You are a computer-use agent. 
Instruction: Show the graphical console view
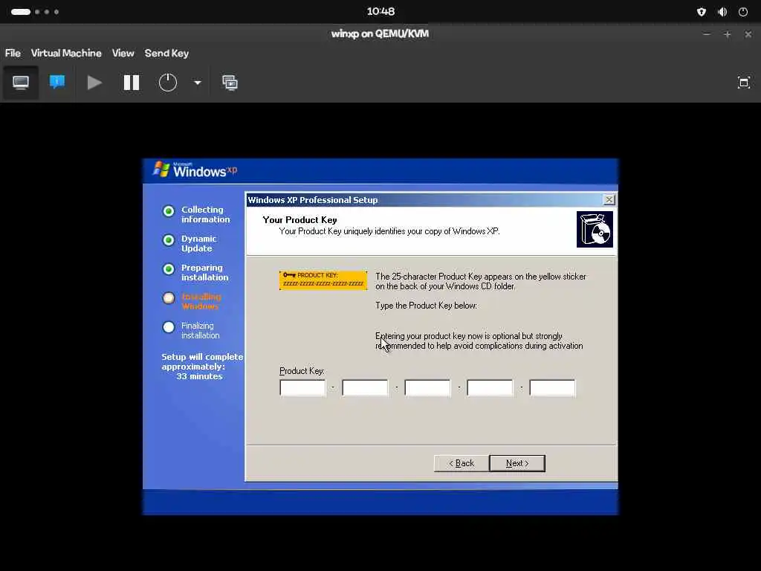point(20,83)
